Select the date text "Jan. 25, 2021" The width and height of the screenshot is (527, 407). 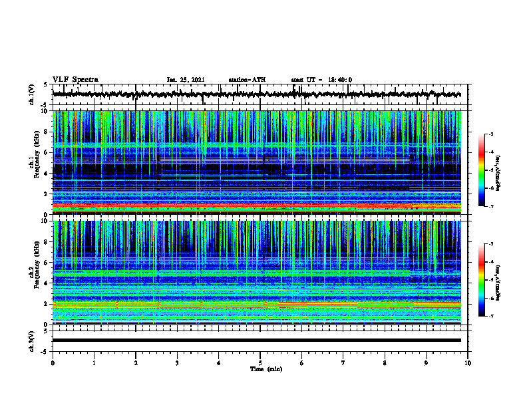pyautogui.click(x=186, y=80)
